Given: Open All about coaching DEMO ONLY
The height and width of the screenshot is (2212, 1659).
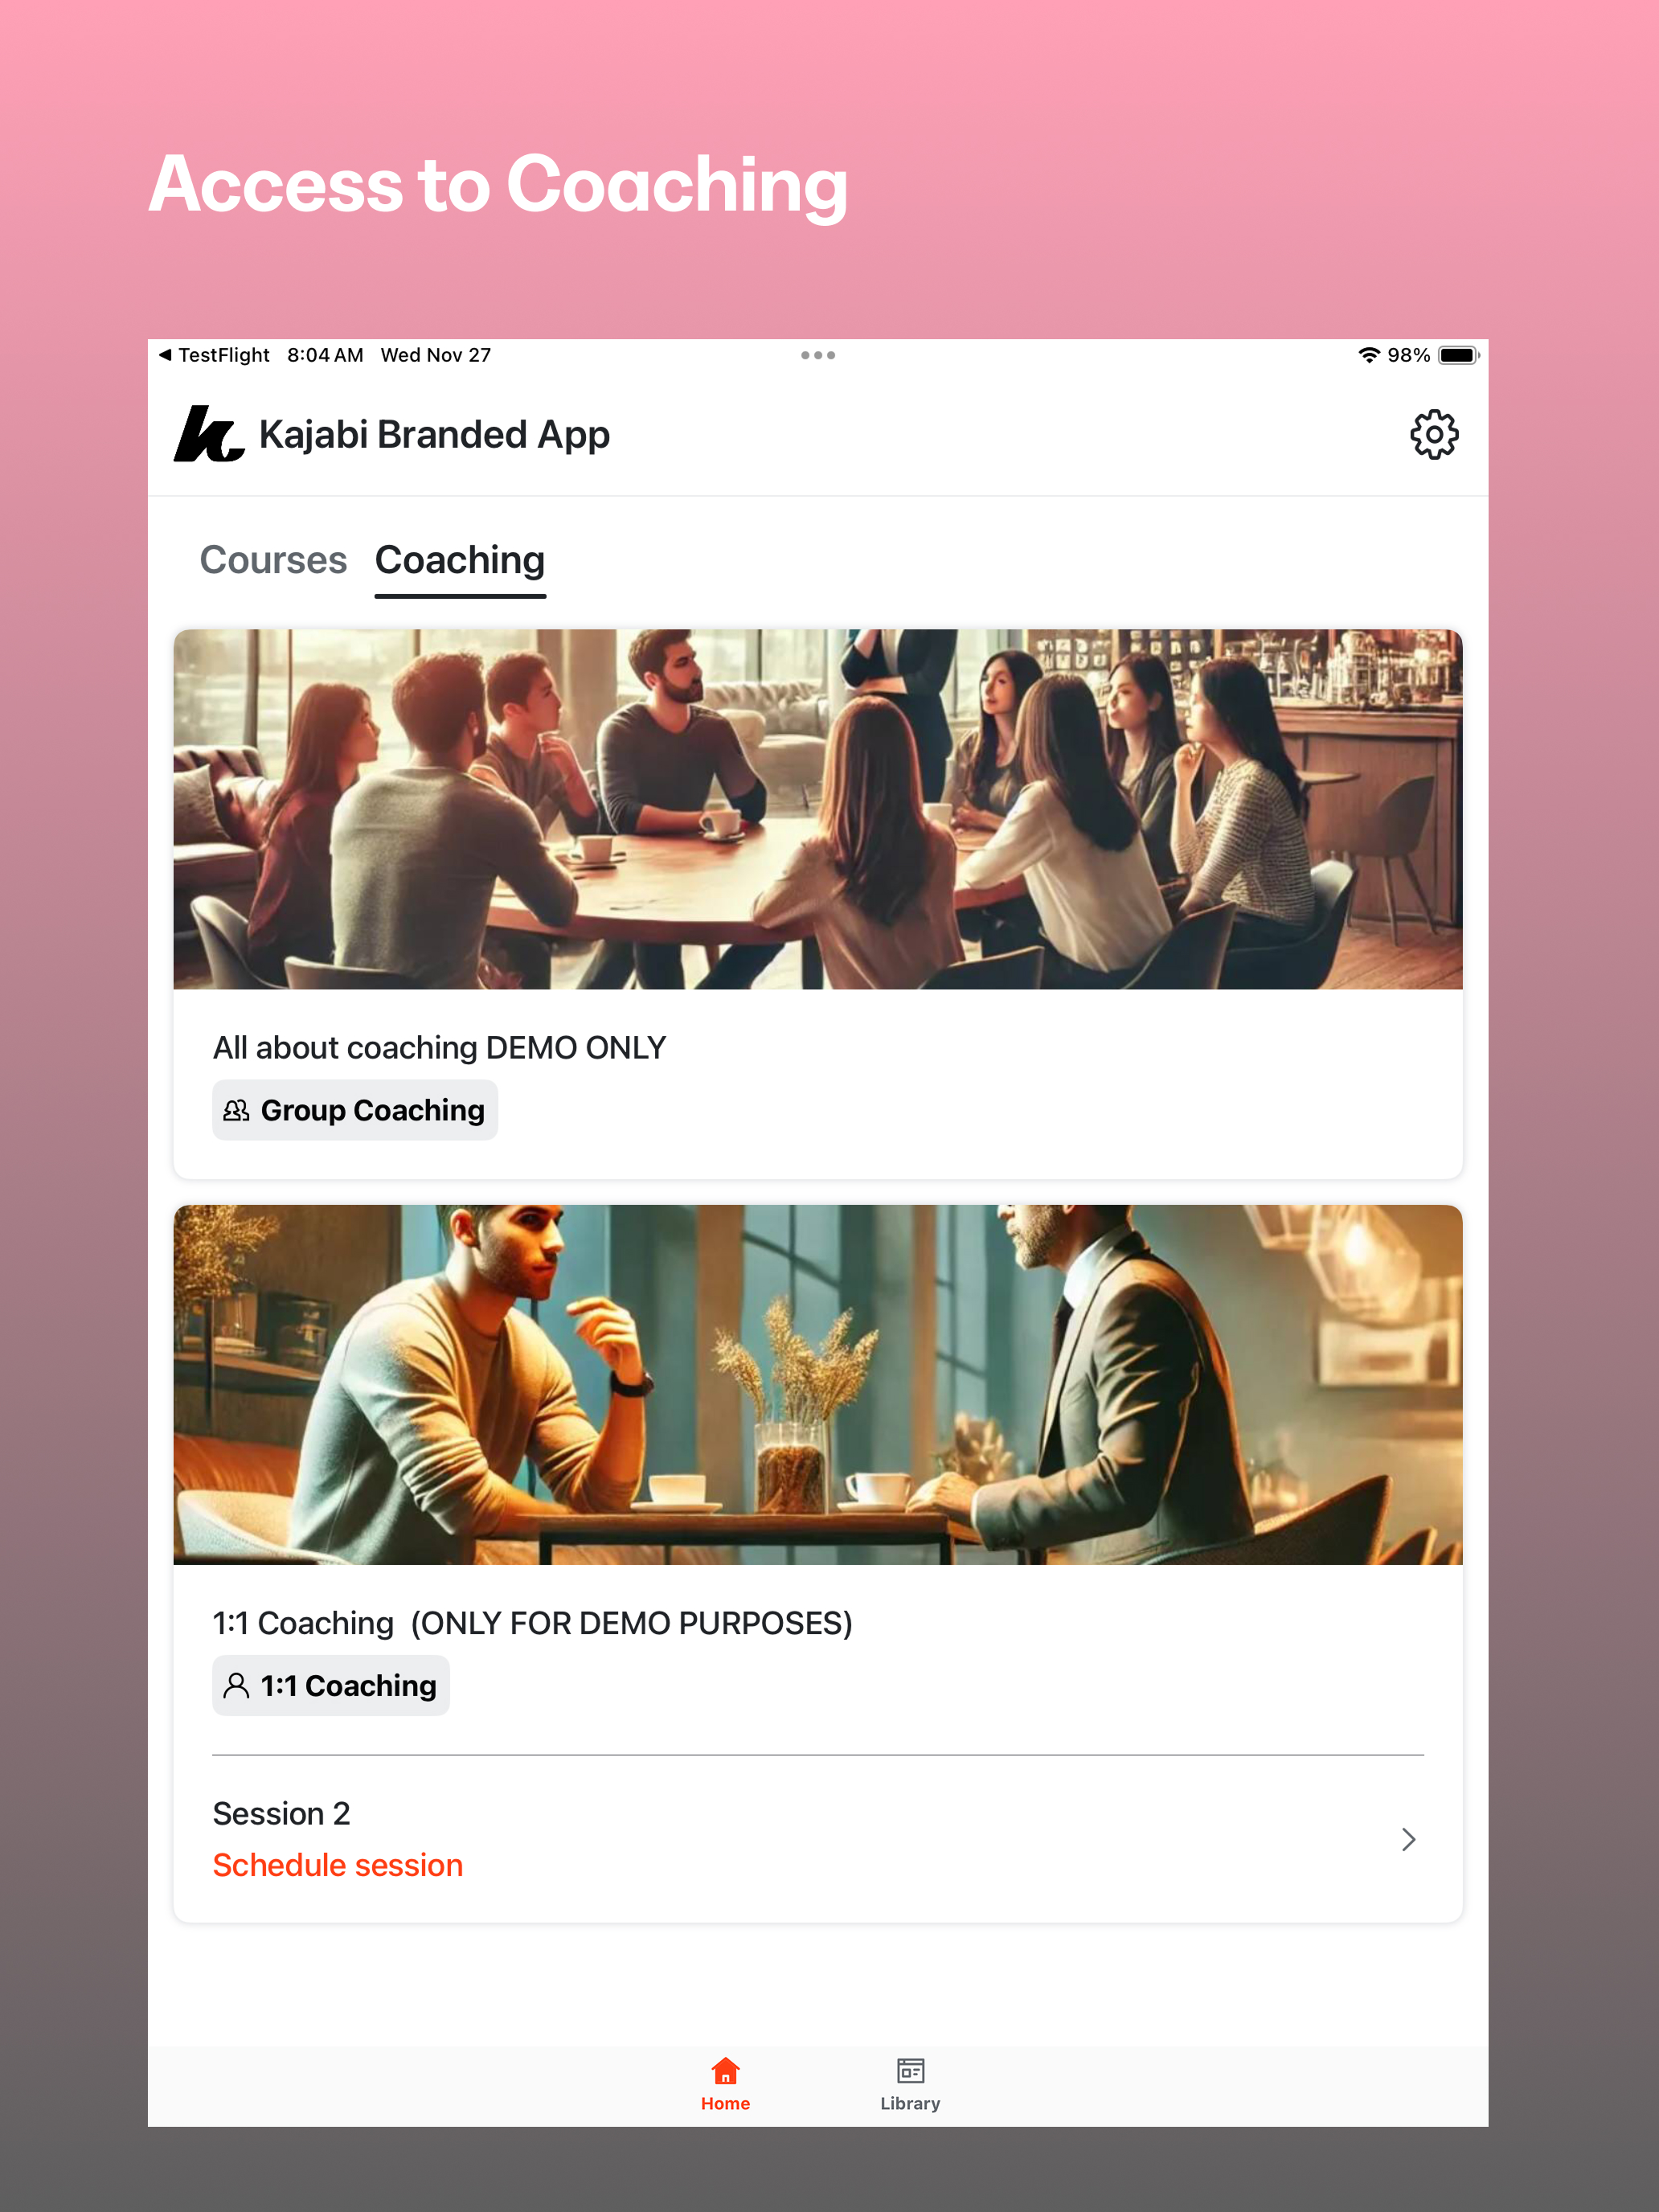Looking at the screenshot, I should [439, 1047].
